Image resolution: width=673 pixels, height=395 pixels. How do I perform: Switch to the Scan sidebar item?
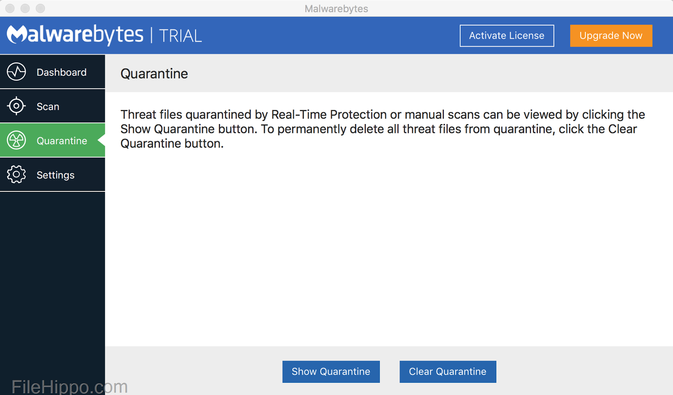coord(48,107)
